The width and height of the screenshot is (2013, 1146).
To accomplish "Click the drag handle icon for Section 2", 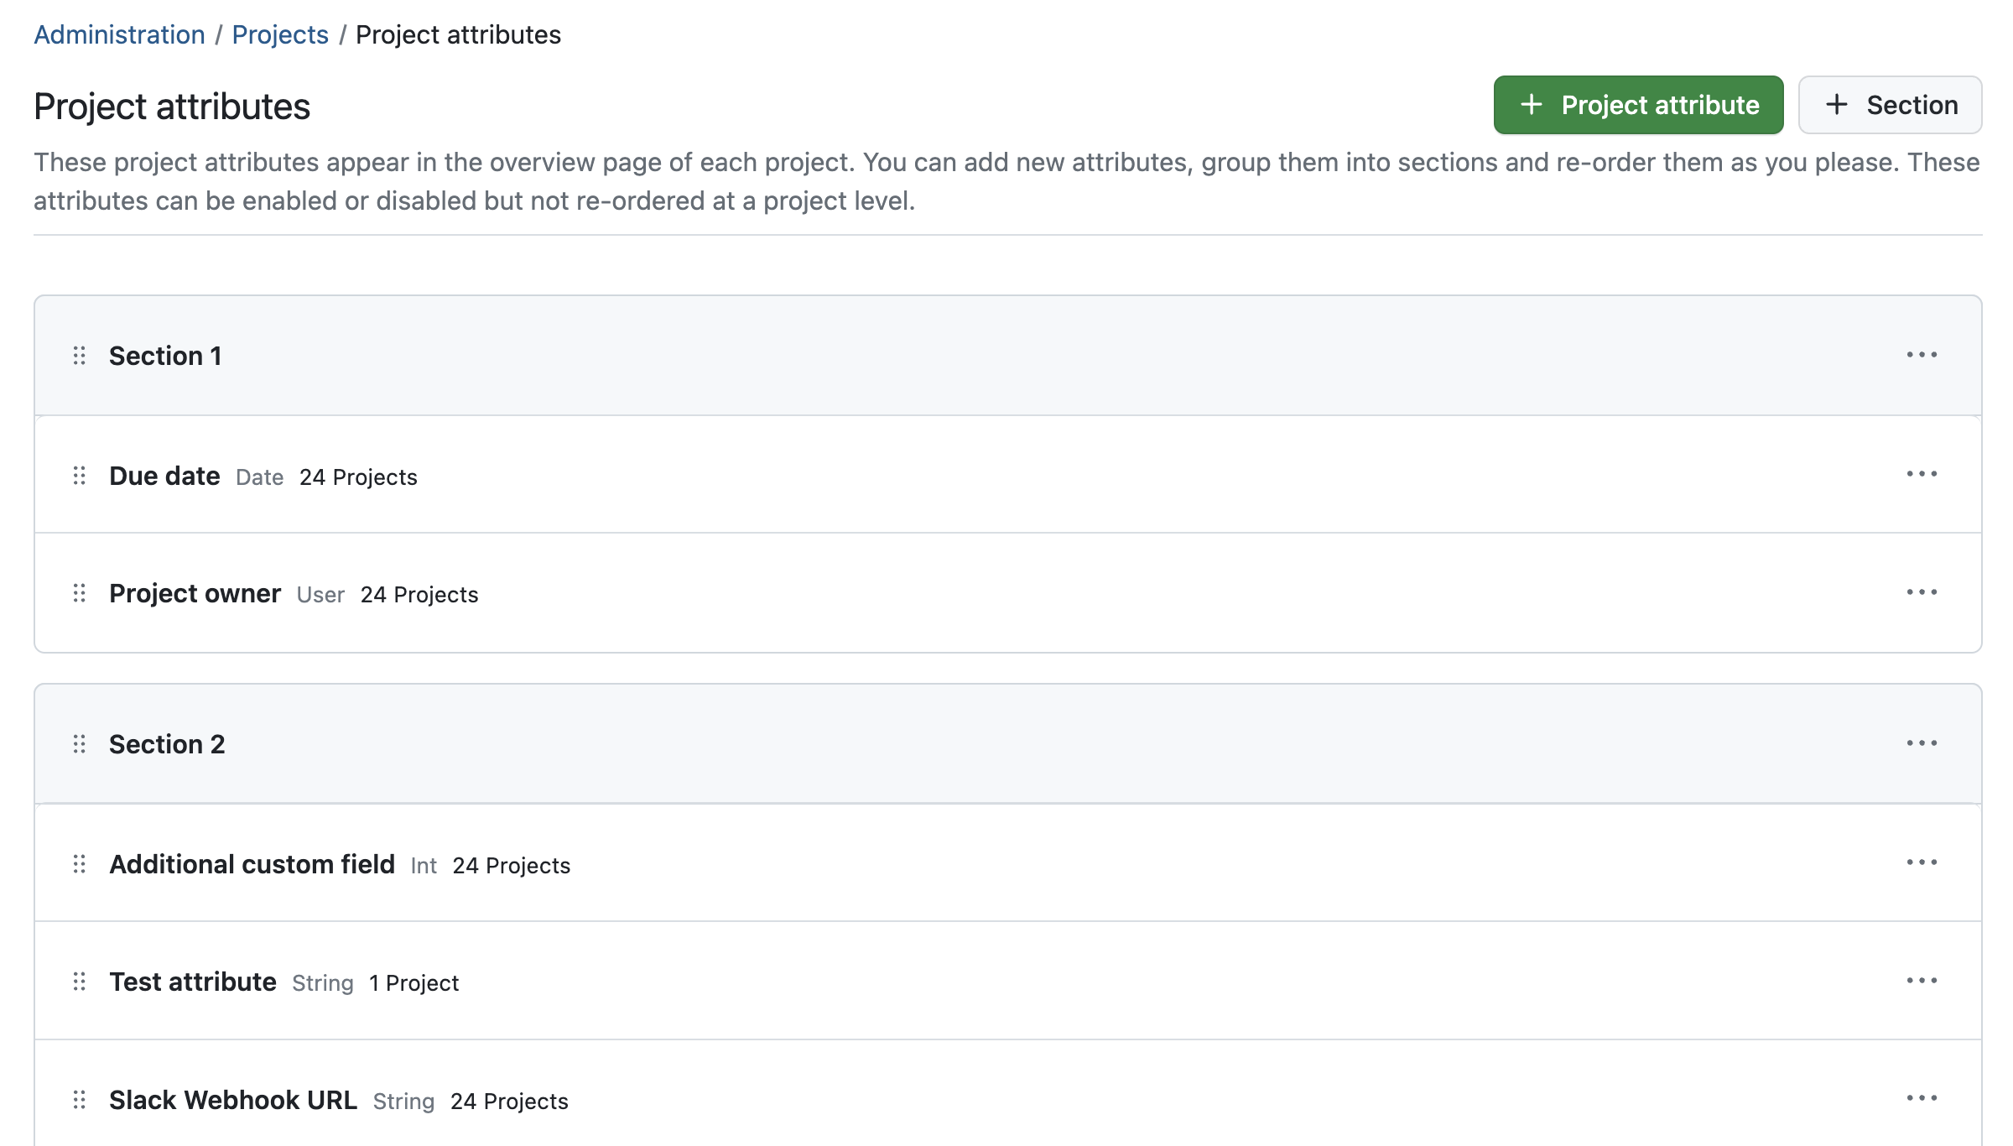I will pyautogui.click(x=79, y=742).
